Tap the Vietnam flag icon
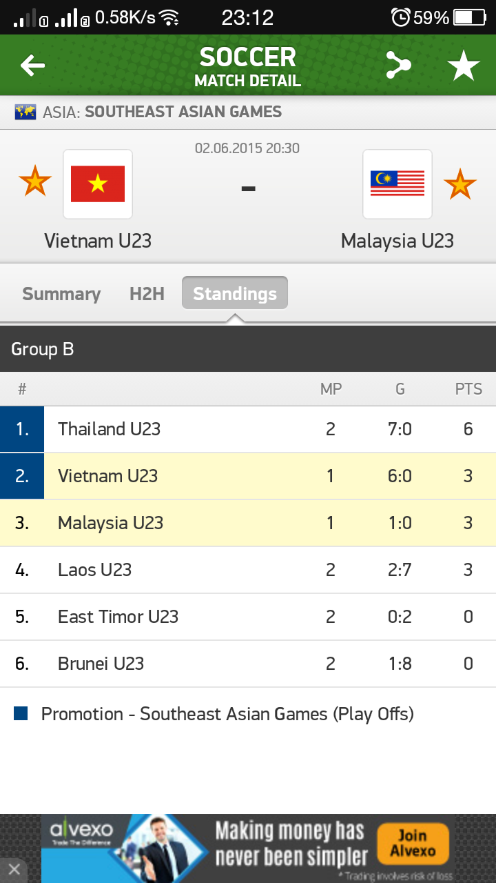 click(98, 183)
